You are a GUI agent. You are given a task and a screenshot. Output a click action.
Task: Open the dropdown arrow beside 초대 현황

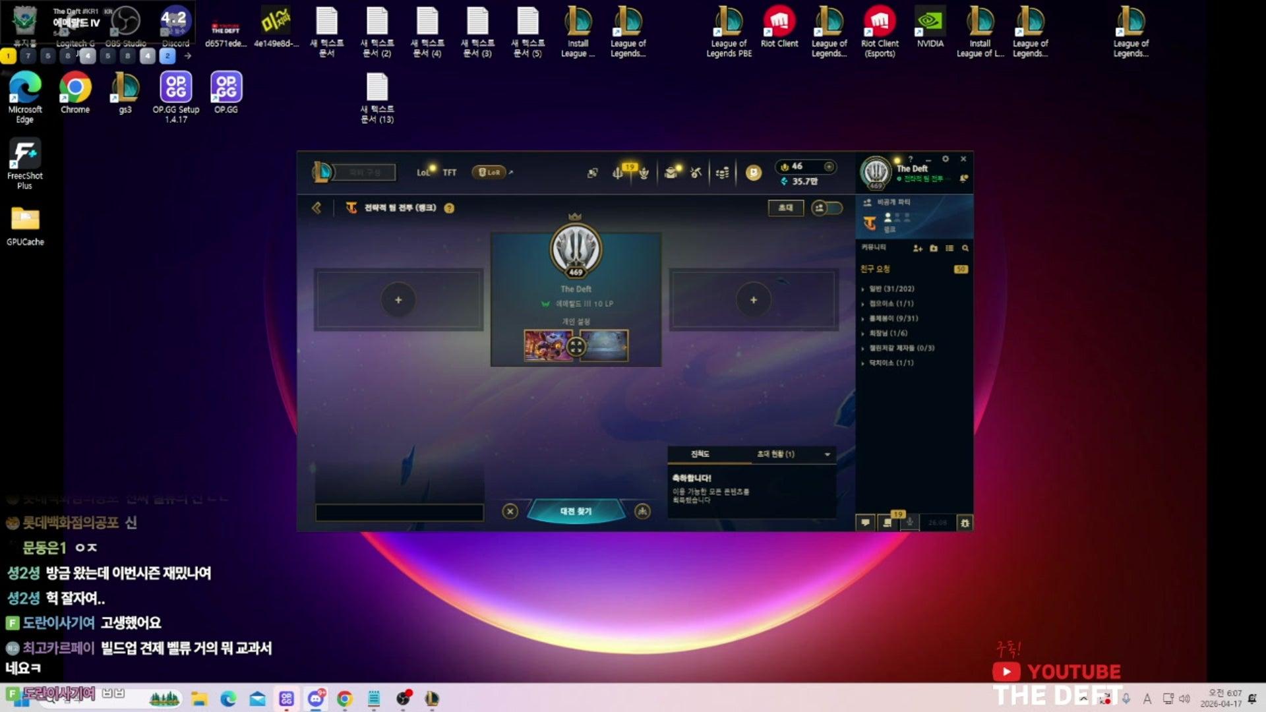[827, 454]
